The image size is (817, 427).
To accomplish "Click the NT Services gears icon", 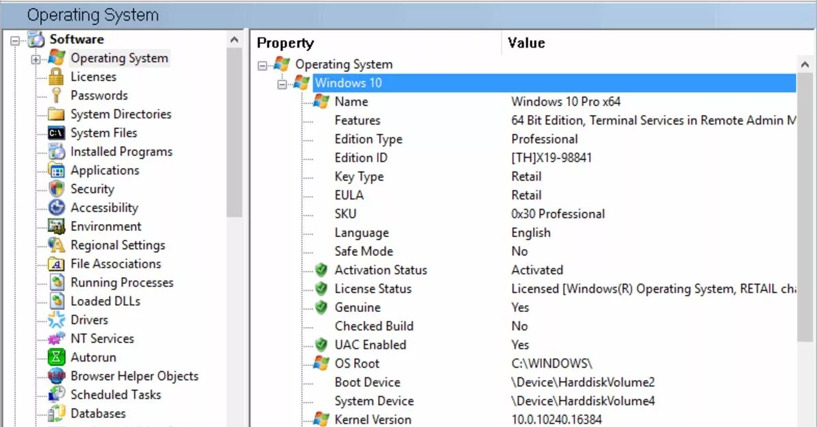I will (57, 338).
